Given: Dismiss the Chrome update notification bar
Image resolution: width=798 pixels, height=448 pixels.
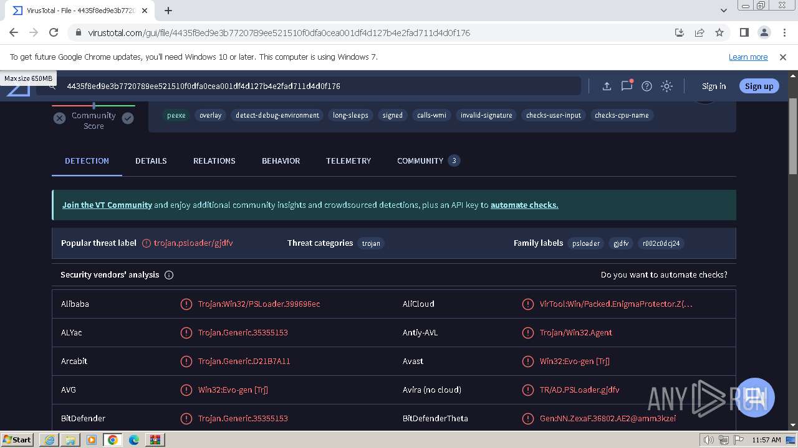Looking at the screenshot, I should pos(783,57).
